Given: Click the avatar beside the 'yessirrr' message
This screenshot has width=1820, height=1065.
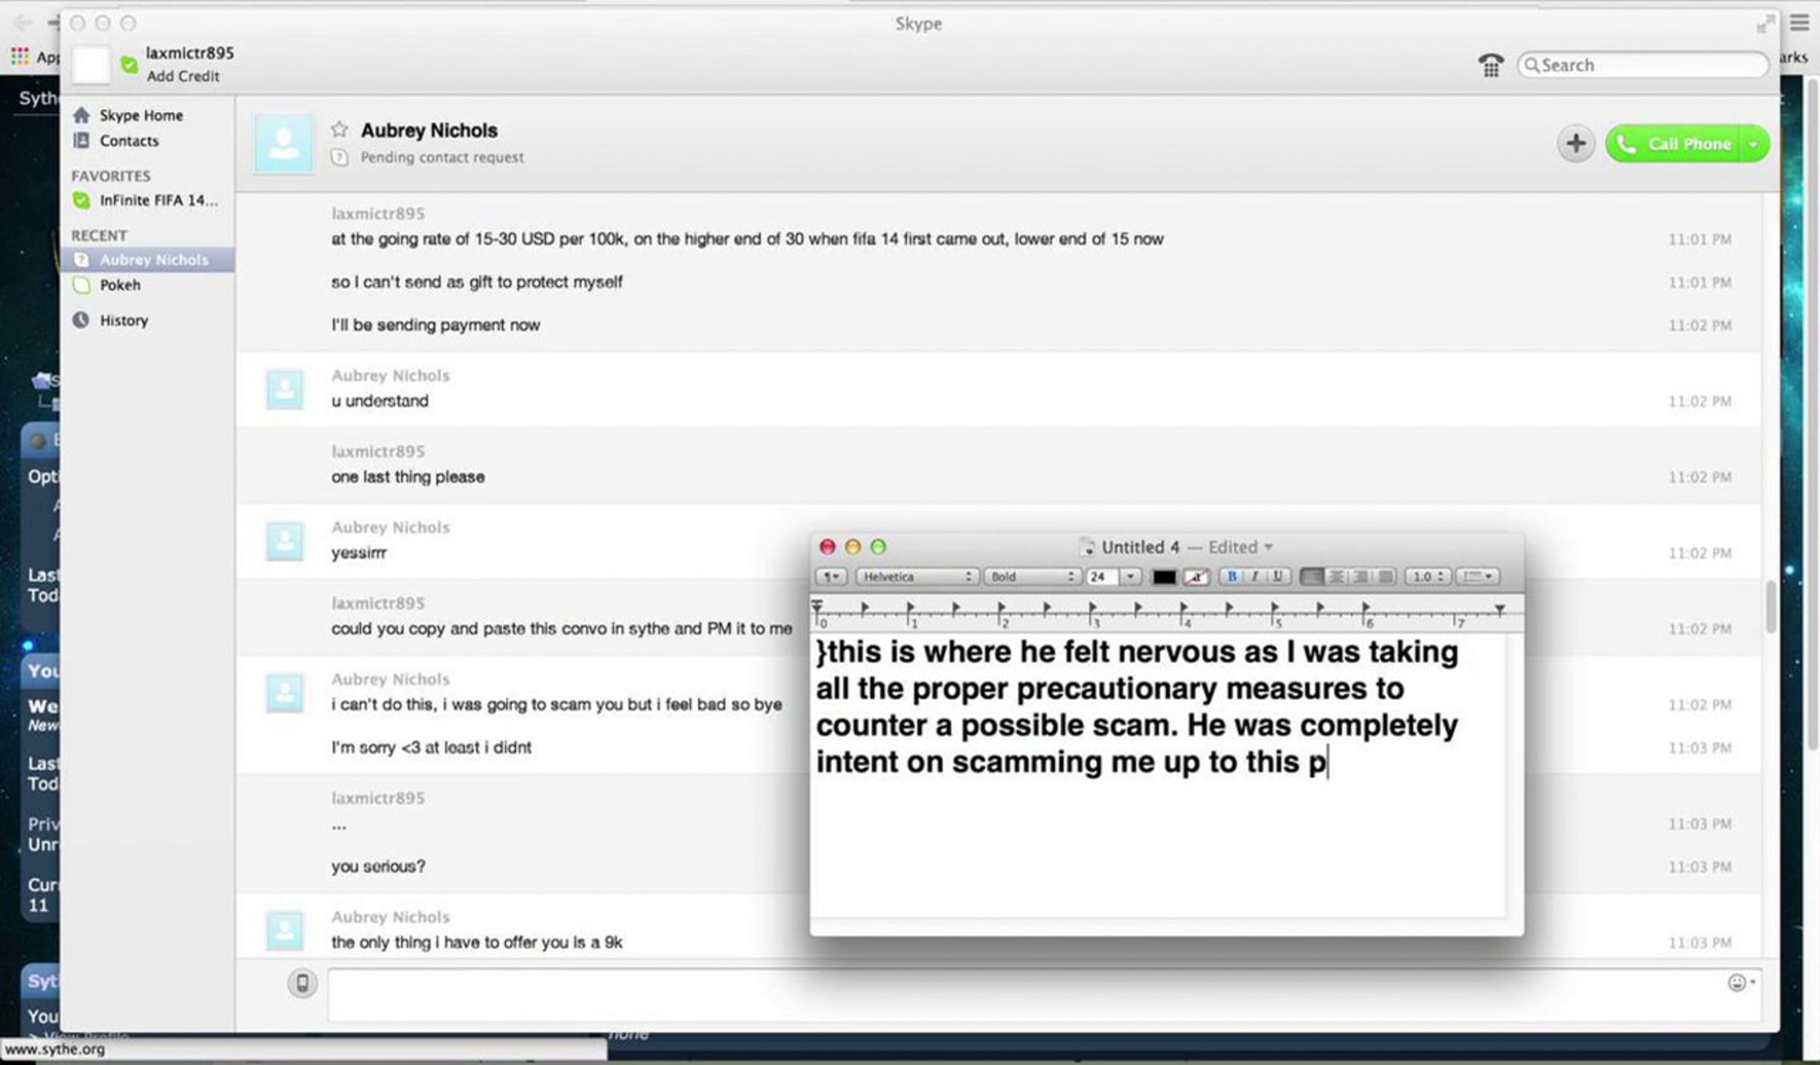Looking at the screenshot, I should click(x=285, y=542).
